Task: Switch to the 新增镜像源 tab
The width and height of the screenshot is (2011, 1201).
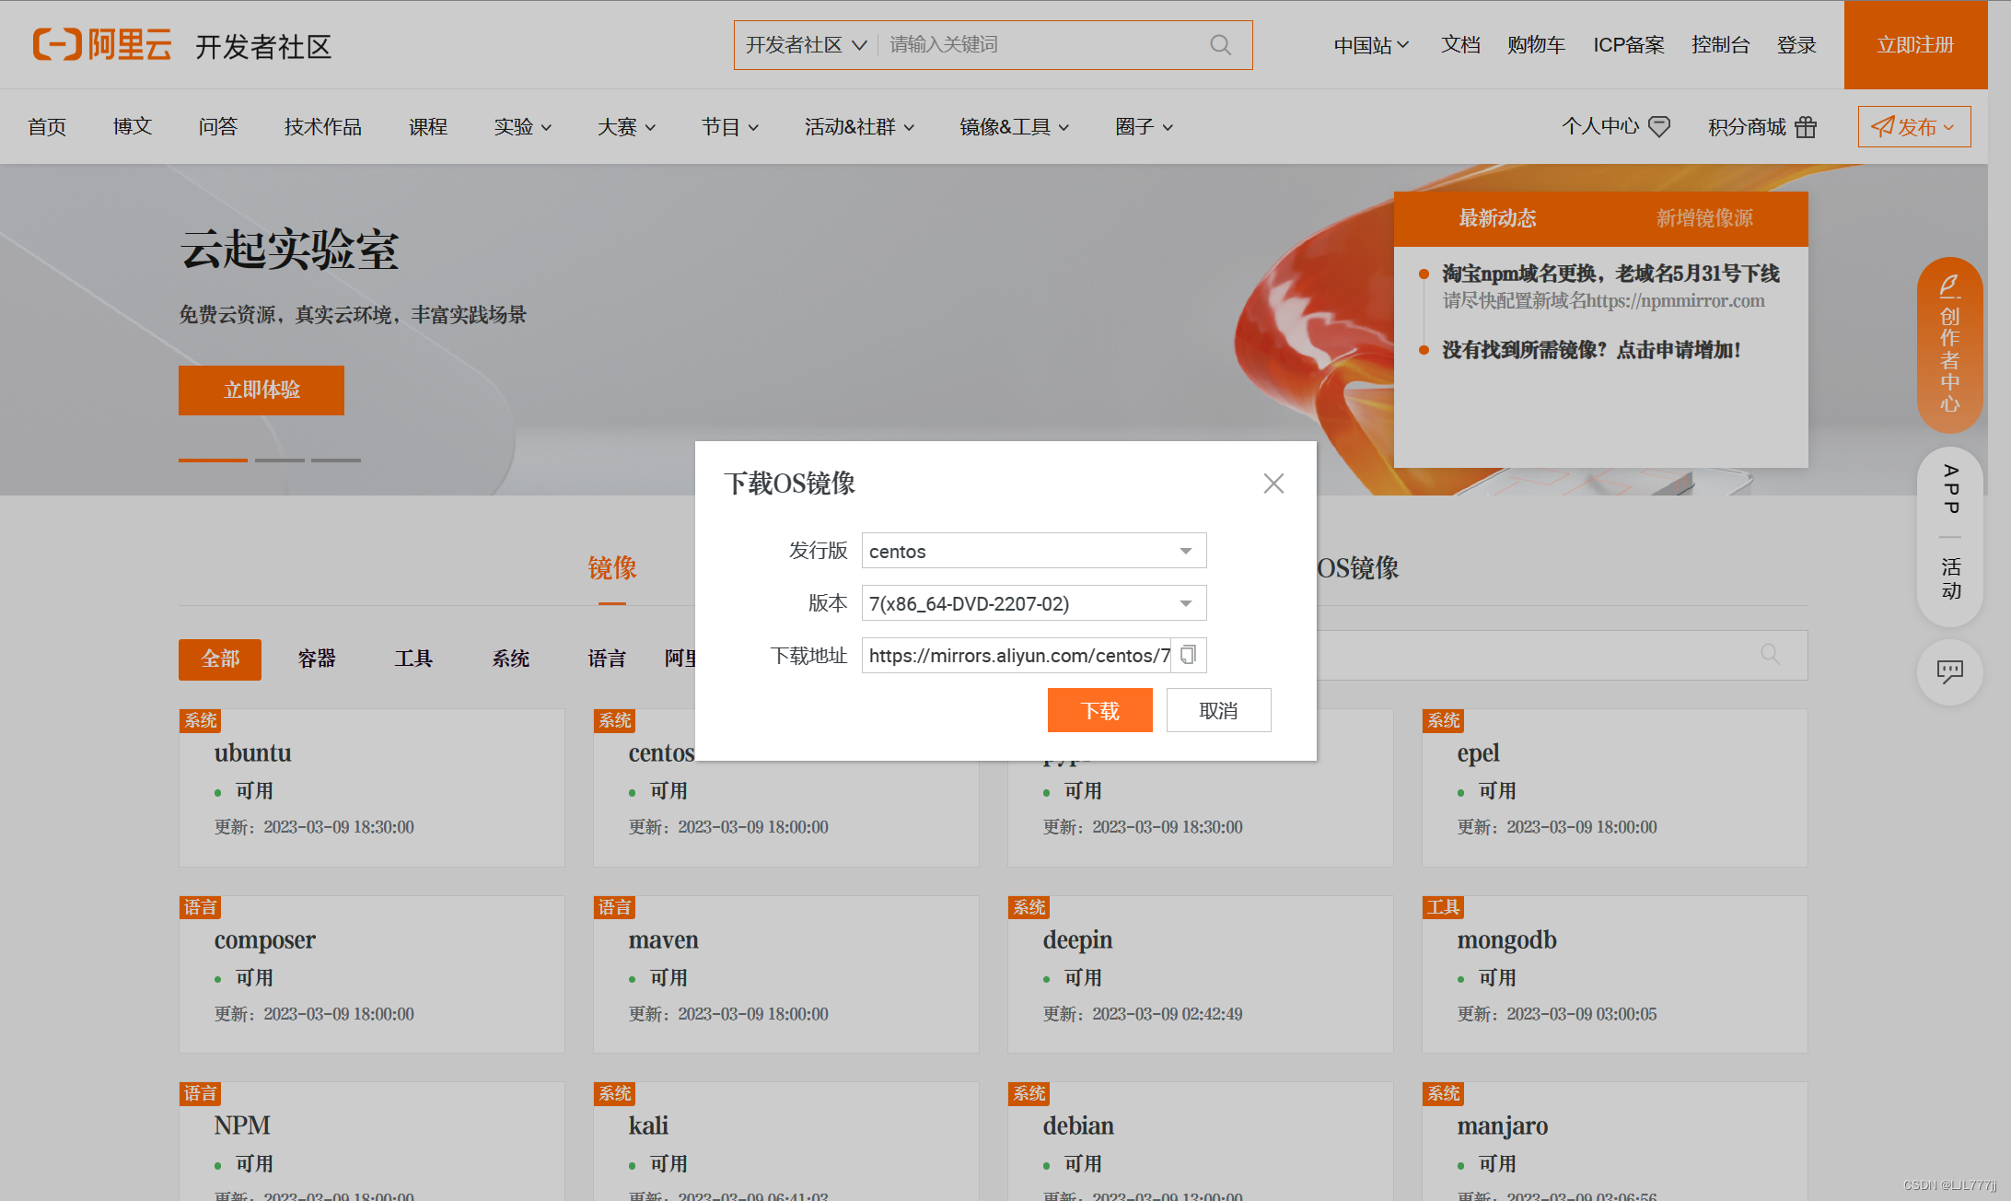Action: click(x=1704, y=218)
